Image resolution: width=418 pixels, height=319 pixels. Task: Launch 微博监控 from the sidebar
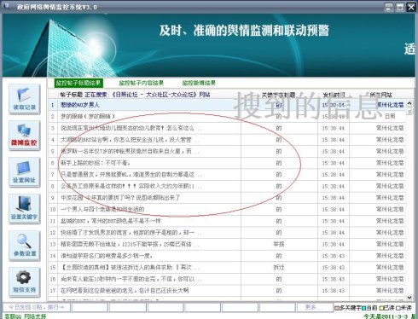click(24, 136)
